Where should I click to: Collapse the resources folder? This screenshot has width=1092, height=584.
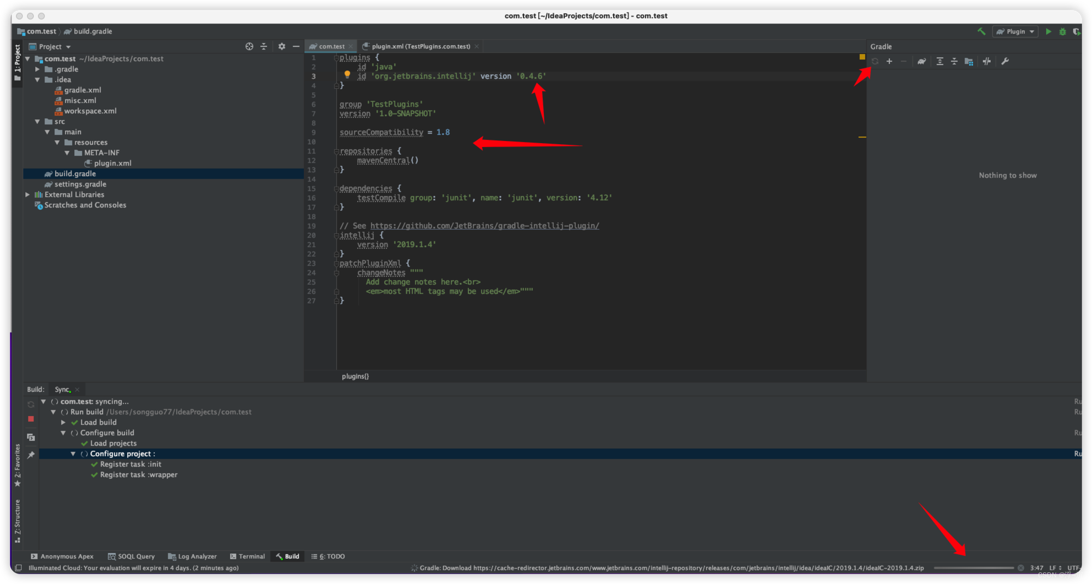point(57,142)
